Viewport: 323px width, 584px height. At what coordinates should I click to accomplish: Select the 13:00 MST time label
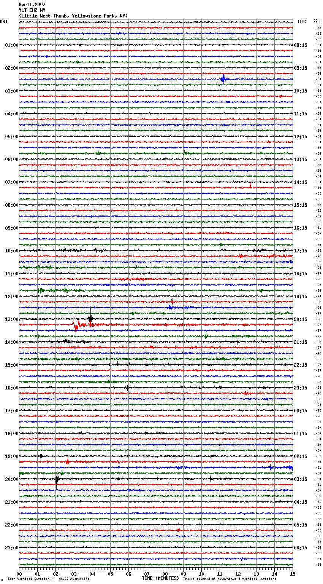tap(11, 319)
